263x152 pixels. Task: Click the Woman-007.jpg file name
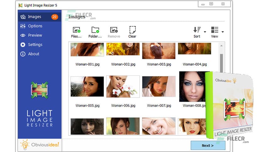[159, 106]
